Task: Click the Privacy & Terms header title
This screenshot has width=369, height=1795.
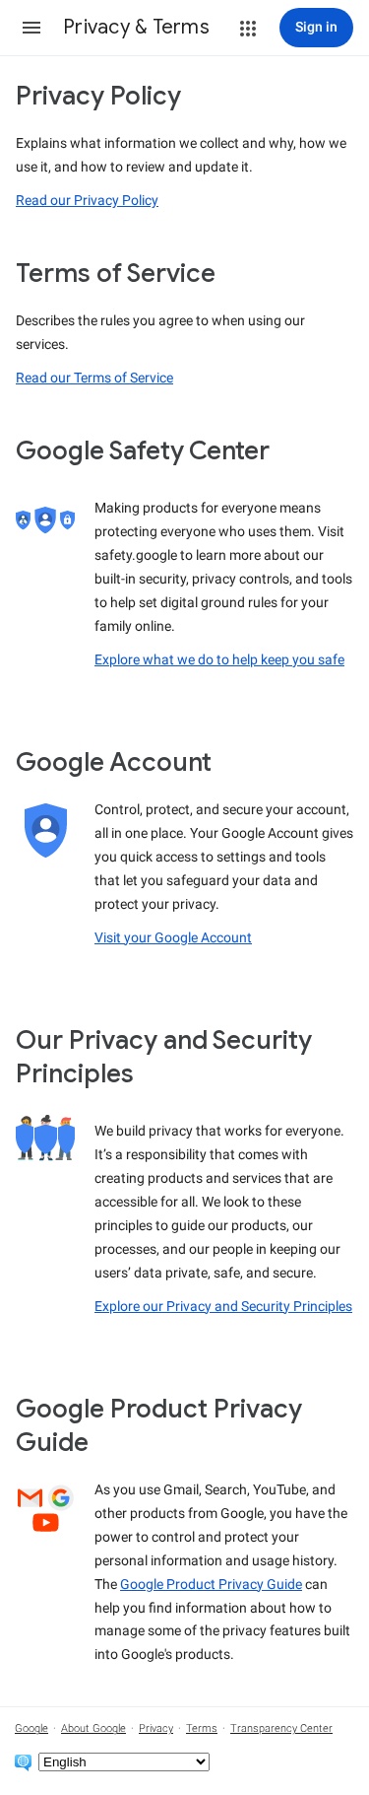Action: pyautogui.click(x=136, y=27)
